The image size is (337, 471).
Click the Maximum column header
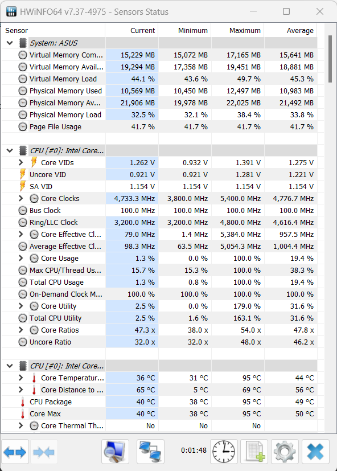point(238,30)
